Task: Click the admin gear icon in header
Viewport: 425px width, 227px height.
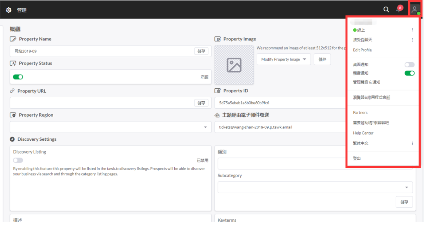Action: point(9,10)
